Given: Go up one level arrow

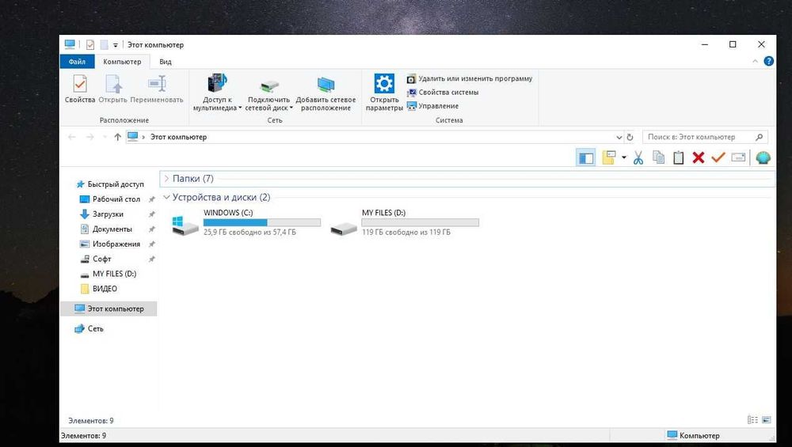Looking at the screenshot, I should tap(117, 137).
